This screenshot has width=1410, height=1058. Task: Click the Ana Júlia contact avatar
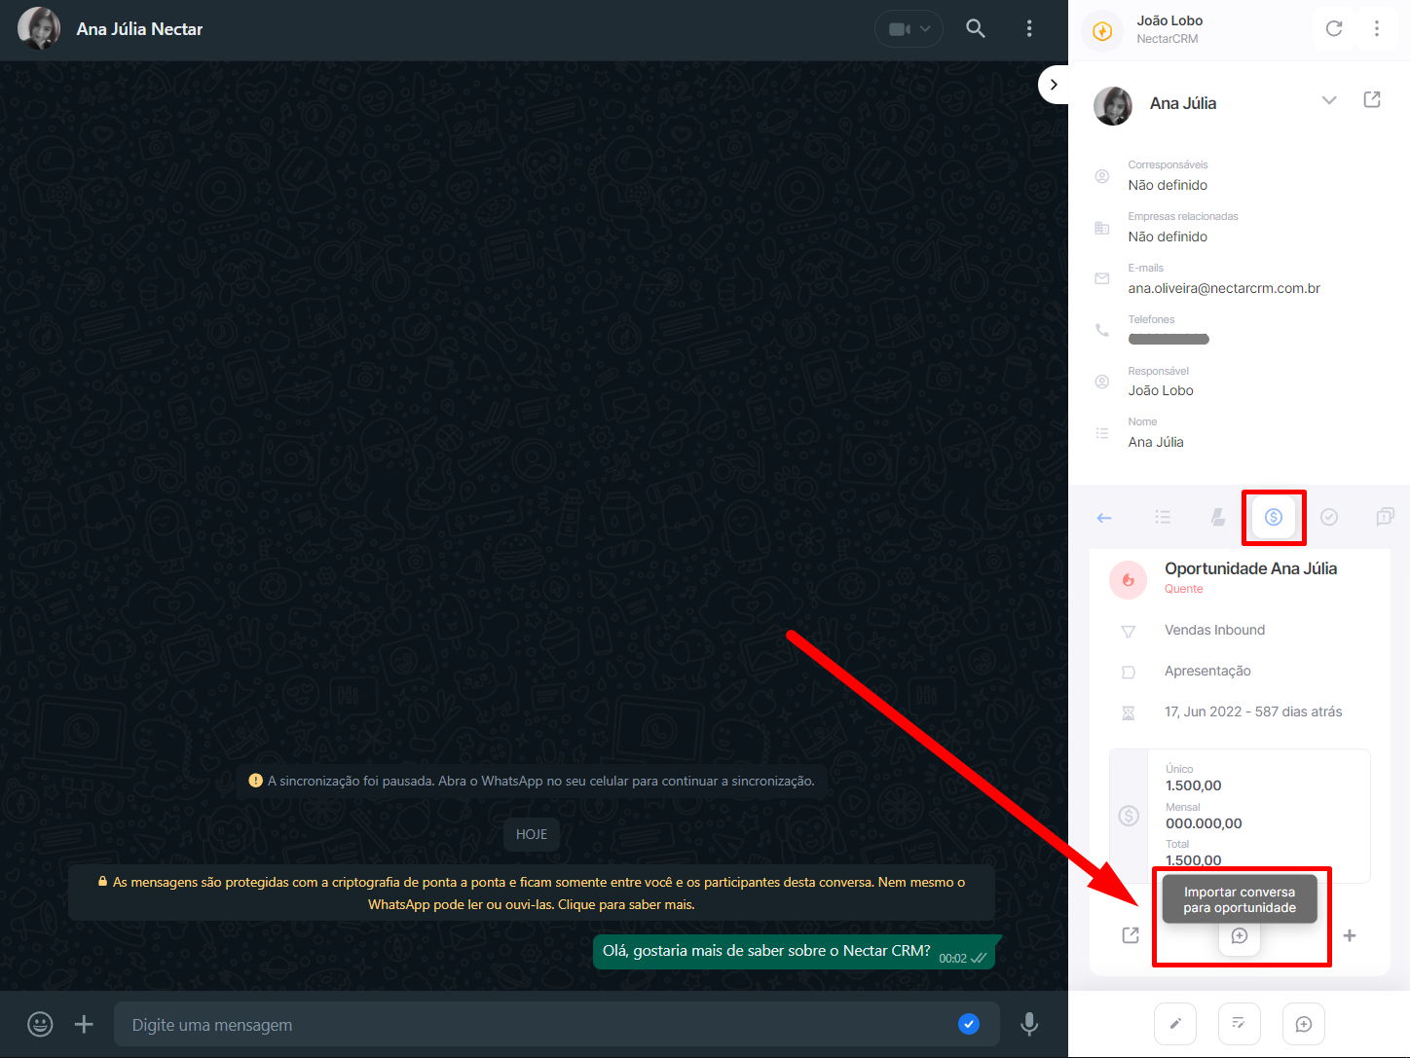click(x=1113, y=105)
